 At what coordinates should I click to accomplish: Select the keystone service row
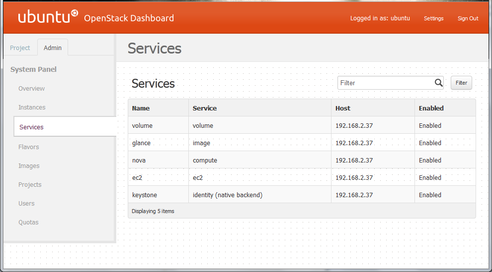(302, 195)
